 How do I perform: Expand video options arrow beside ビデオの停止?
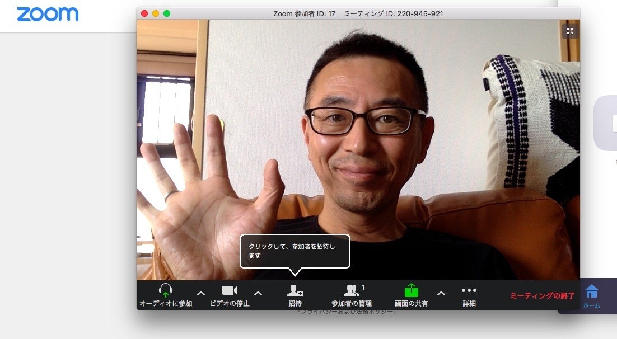click(258, 293)
